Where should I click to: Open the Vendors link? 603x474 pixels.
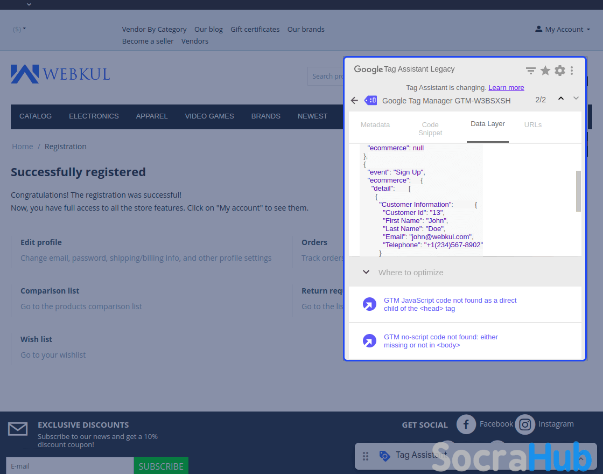tap(194, 41)
